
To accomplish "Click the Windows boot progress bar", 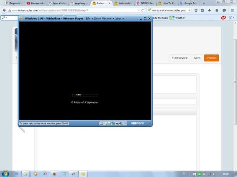I will click(85, 95).
